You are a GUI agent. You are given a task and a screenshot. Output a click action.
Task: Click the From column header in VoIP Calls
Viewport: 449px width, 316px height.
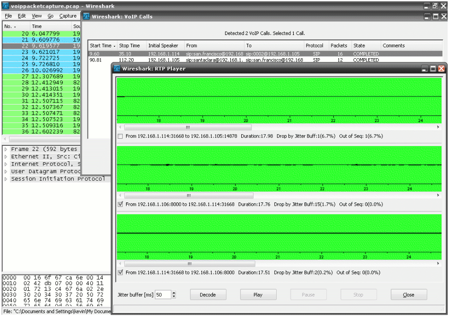tap(214, 45)
